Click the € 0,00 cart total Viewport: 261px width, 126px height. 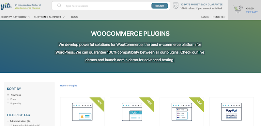click(x=250, y=8)
